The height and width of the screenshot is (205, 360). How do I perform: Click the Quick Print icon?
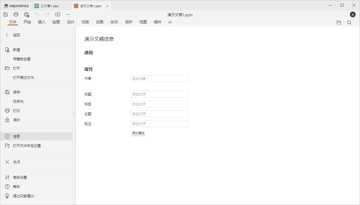[27, 14]
